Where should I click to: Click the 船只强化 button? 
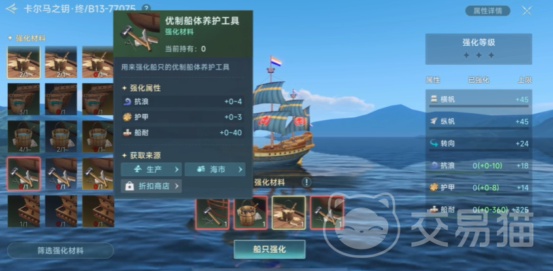(x=269, y=249)
